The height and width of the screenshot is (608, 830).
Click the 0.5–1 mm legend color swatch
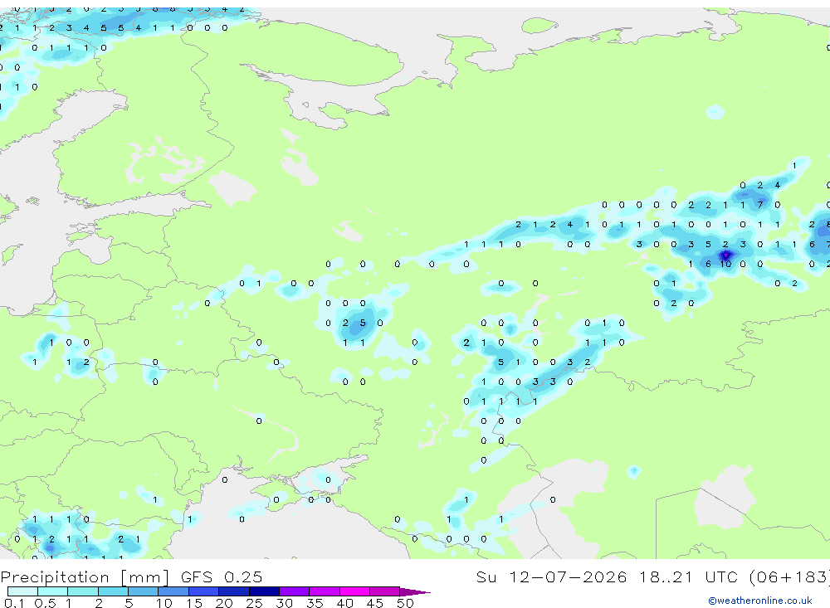click(x=53, y=591)
